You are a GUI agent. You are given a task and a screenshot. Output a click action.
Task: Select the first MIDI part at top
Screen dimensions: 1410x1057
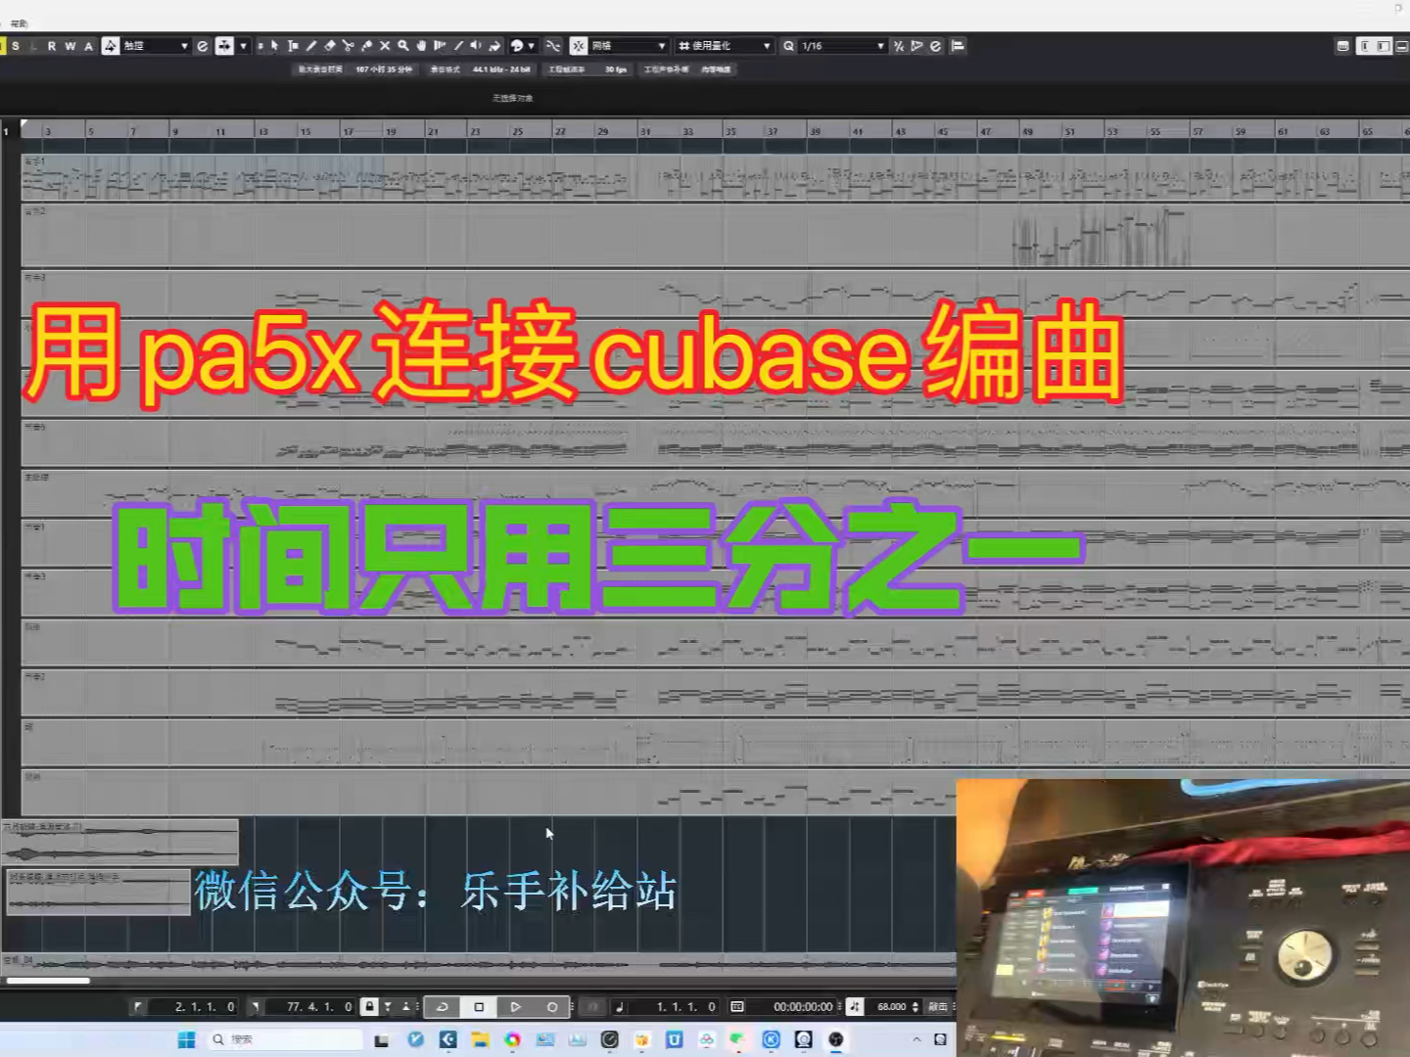[715, 178]
